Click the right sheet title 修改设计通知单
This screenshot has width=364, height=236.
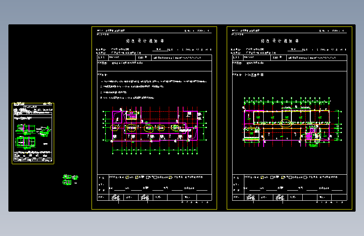pos(280,41)
